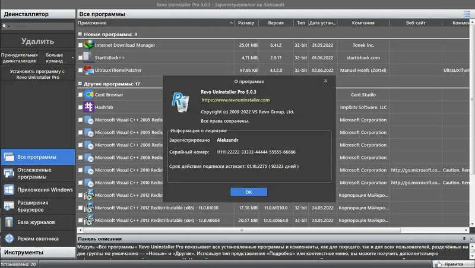The height and width of the screenshot is (268, 475).
Task: Open 'Расширения браузеров' sidebar item
Action: point(38,206)
